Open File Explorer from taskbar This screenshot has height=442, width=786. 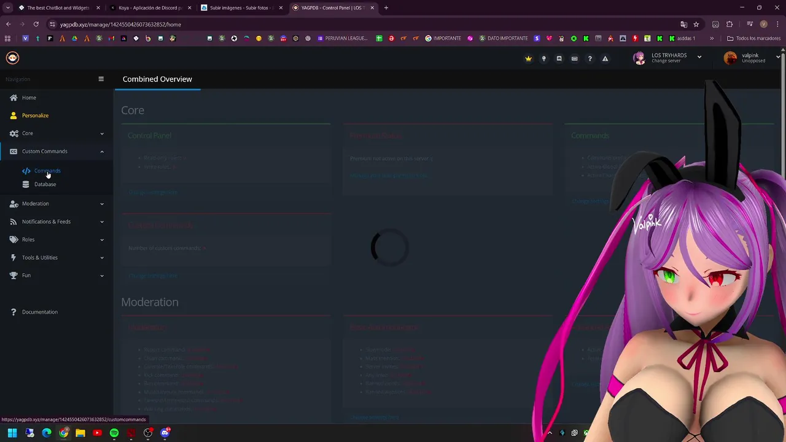80,433
